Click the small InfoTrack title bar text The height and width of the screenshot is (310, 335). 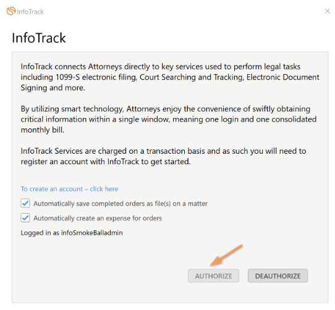pyautogui.click(x=30, y=12)
